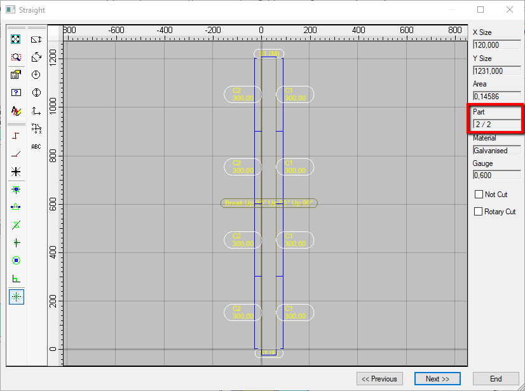
Task: Select the diagonal line drawing tool
Action: tap(16, 153)
